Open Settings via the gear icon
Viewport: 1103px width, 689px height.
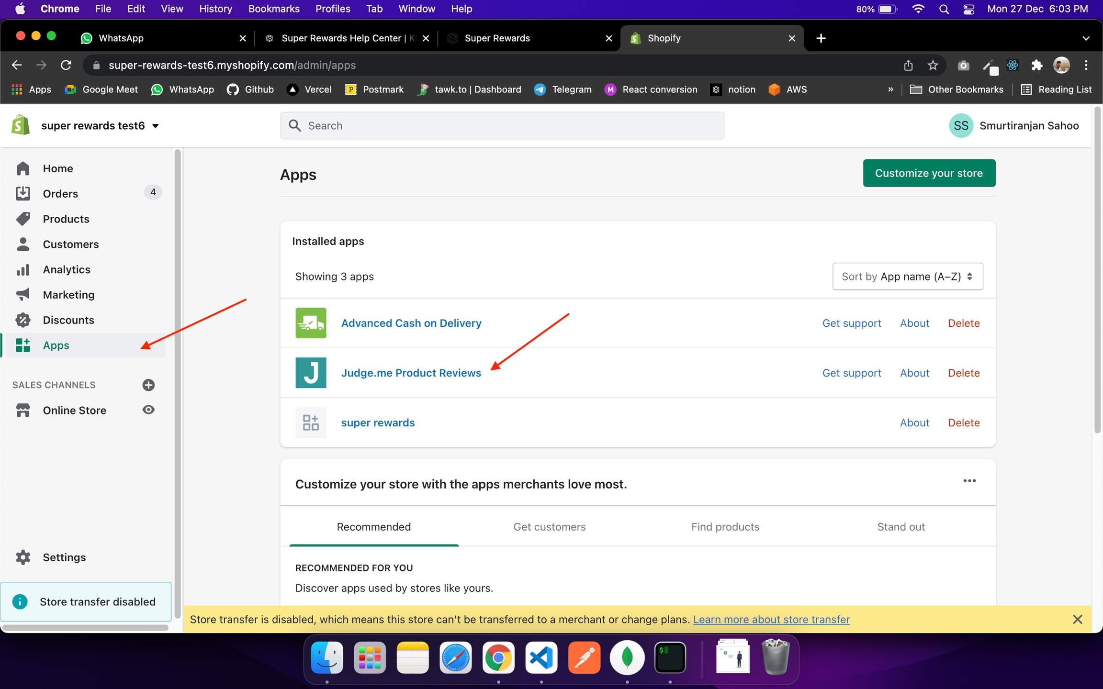coord(23,557)
